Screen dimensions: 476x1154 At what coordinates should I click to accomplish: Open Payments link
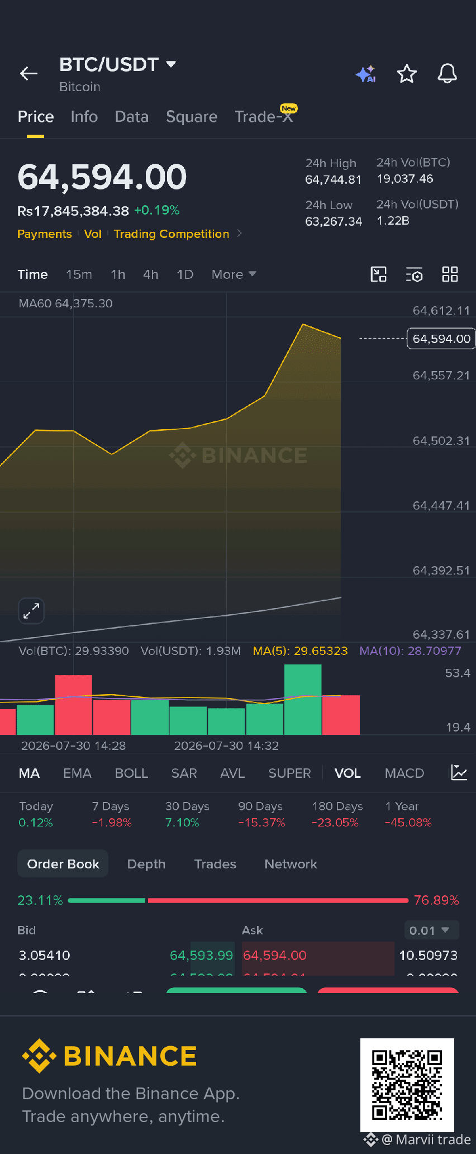click(45, 234)
